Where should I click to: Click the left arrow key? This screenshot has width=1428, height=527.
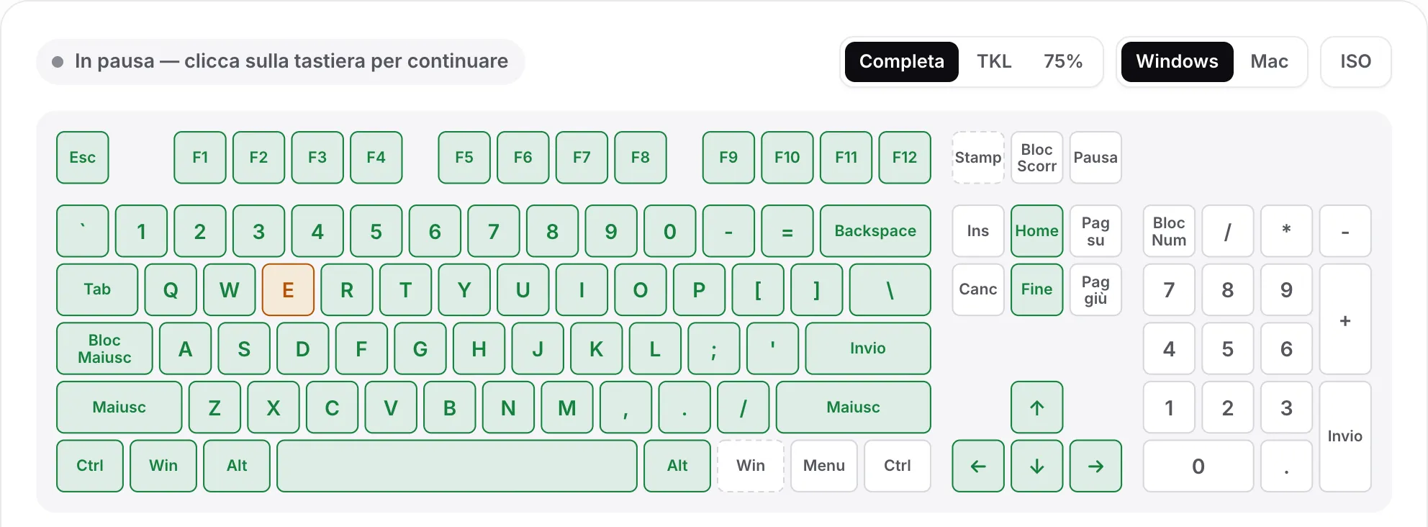978,466
